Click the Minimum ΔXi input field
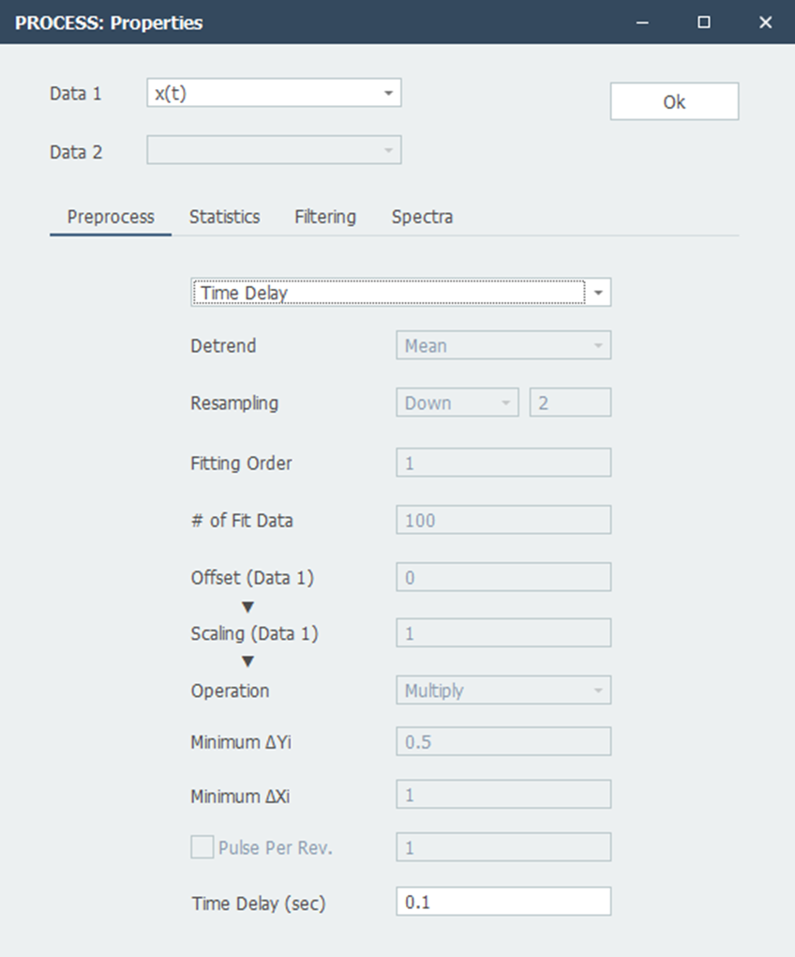This screenshot has width=795, height=957. pos(503,796)
